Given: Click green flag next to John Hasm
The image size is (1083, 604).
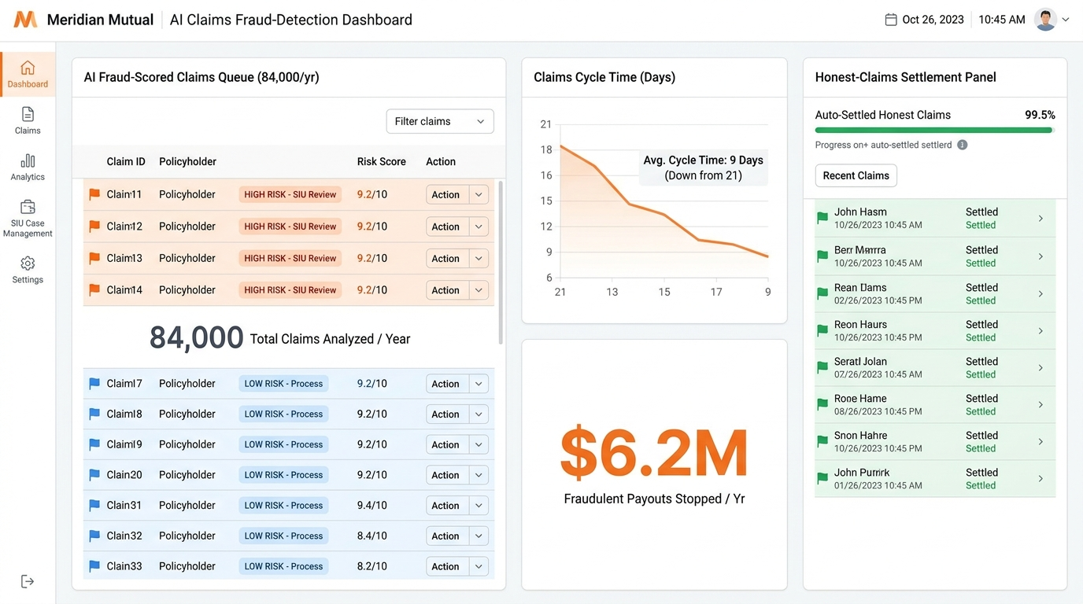Looking at the screenshot, I should [822, 218].
